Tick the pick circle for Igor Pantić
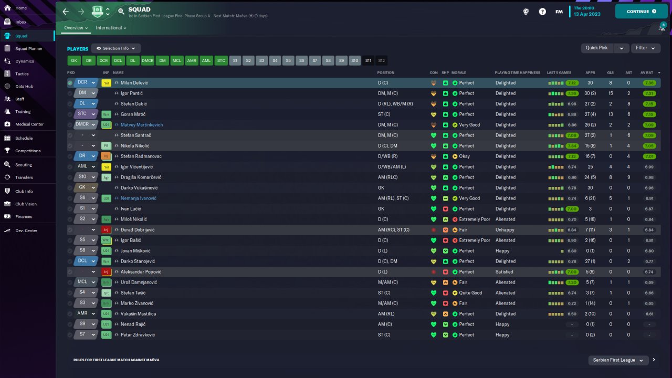This screenshot has width=672, height=378. click(70, 93)
